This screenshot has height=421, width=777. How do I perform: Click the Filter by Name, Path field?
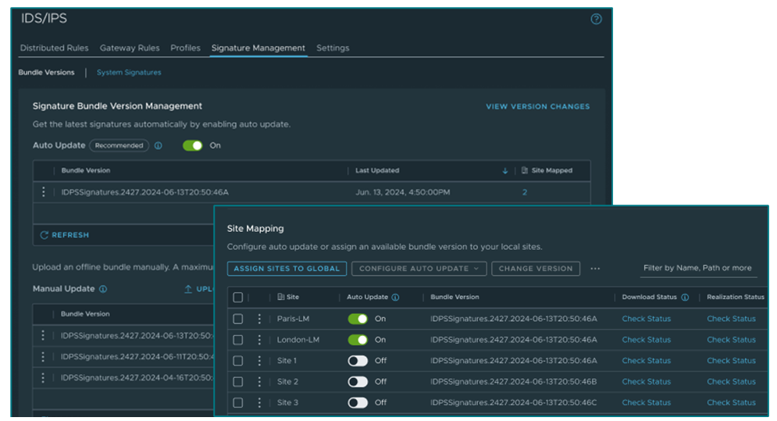pos(698,269)
